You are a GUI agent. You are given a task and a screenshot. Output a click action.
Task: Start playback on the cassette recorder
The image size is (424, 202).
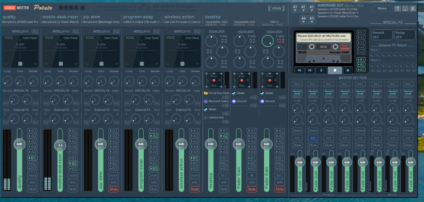tap(321, 70)
